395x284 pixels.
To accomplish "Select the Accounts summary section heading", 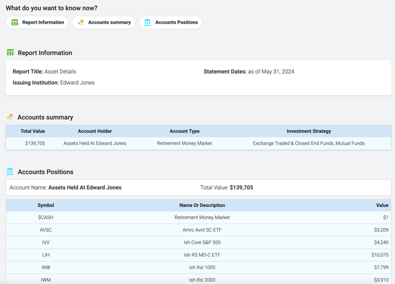I will [45, 117].
